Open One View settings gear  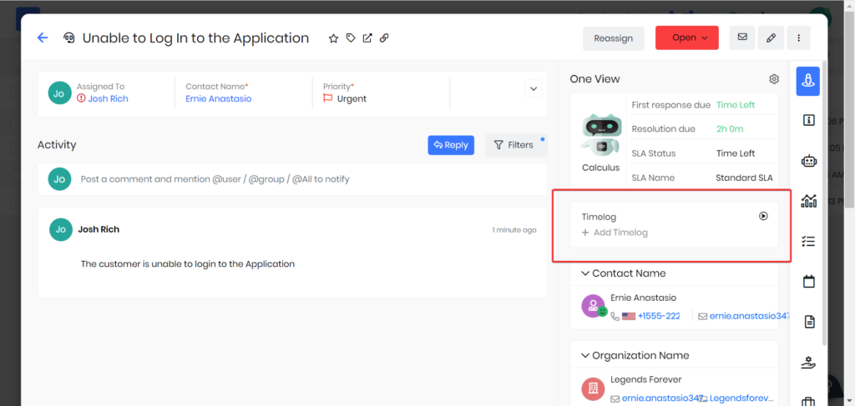(774, 79)
